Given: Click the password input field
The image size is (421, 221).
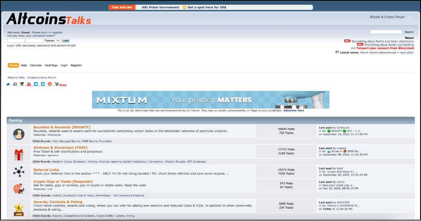Looking at the screenshot, I should coord(34,41).
